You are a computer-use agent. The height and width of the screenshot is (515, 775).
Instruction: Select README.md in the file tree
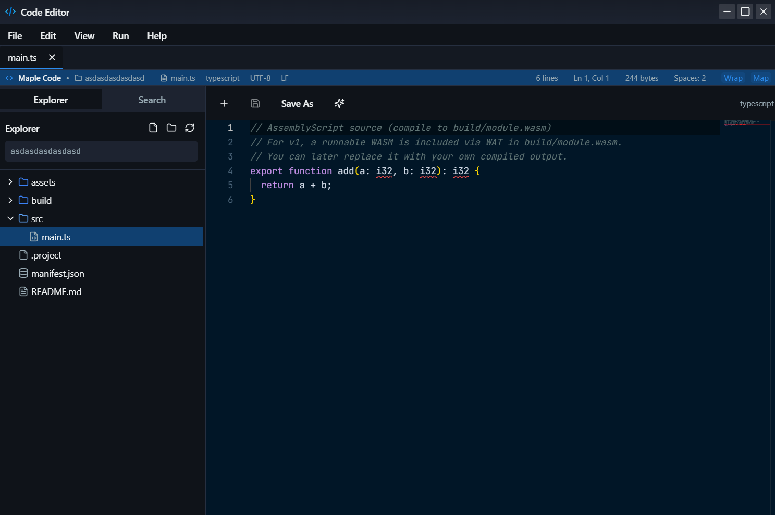(101, 291)
